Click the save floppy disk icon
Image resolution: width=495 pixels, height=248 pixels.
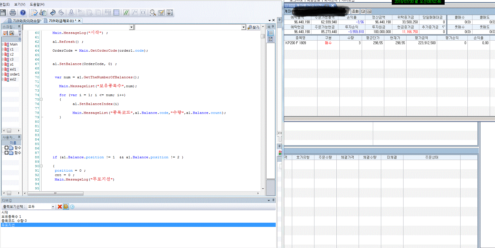coord(3,12)
